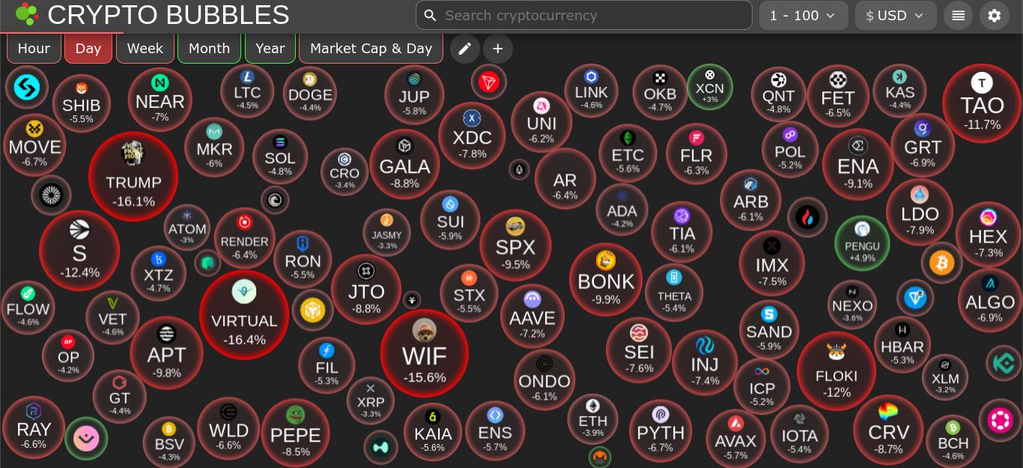
Task: Select the LDO bubble
Action: point(920,212)
